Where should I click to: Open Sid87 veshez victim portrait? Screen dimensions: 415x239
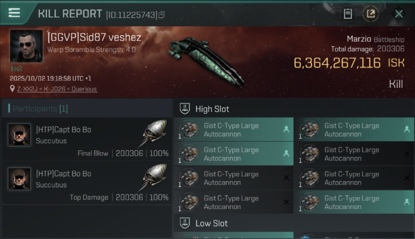[26, 46]
